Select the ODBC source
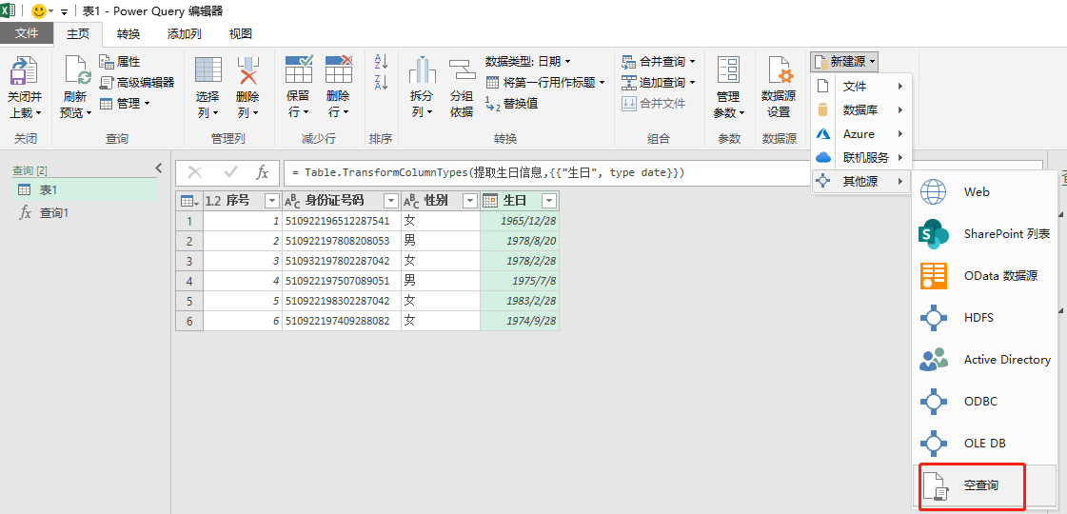Image resolution: width=1067 pixels, height=514 pixels. point(986,401)
